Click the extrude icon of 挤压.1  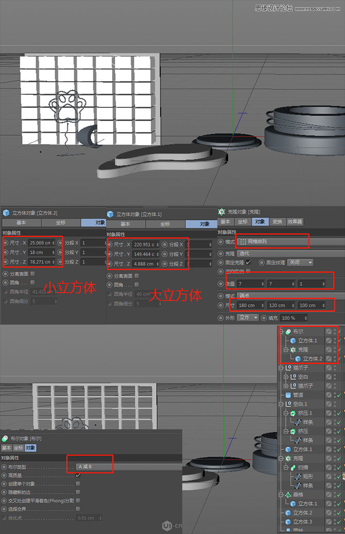[294, 413]
